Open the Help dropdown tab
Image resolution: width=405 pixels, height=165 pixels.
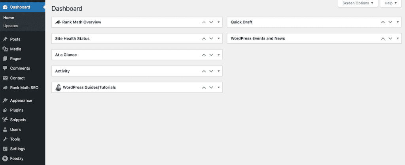(390, 3)
